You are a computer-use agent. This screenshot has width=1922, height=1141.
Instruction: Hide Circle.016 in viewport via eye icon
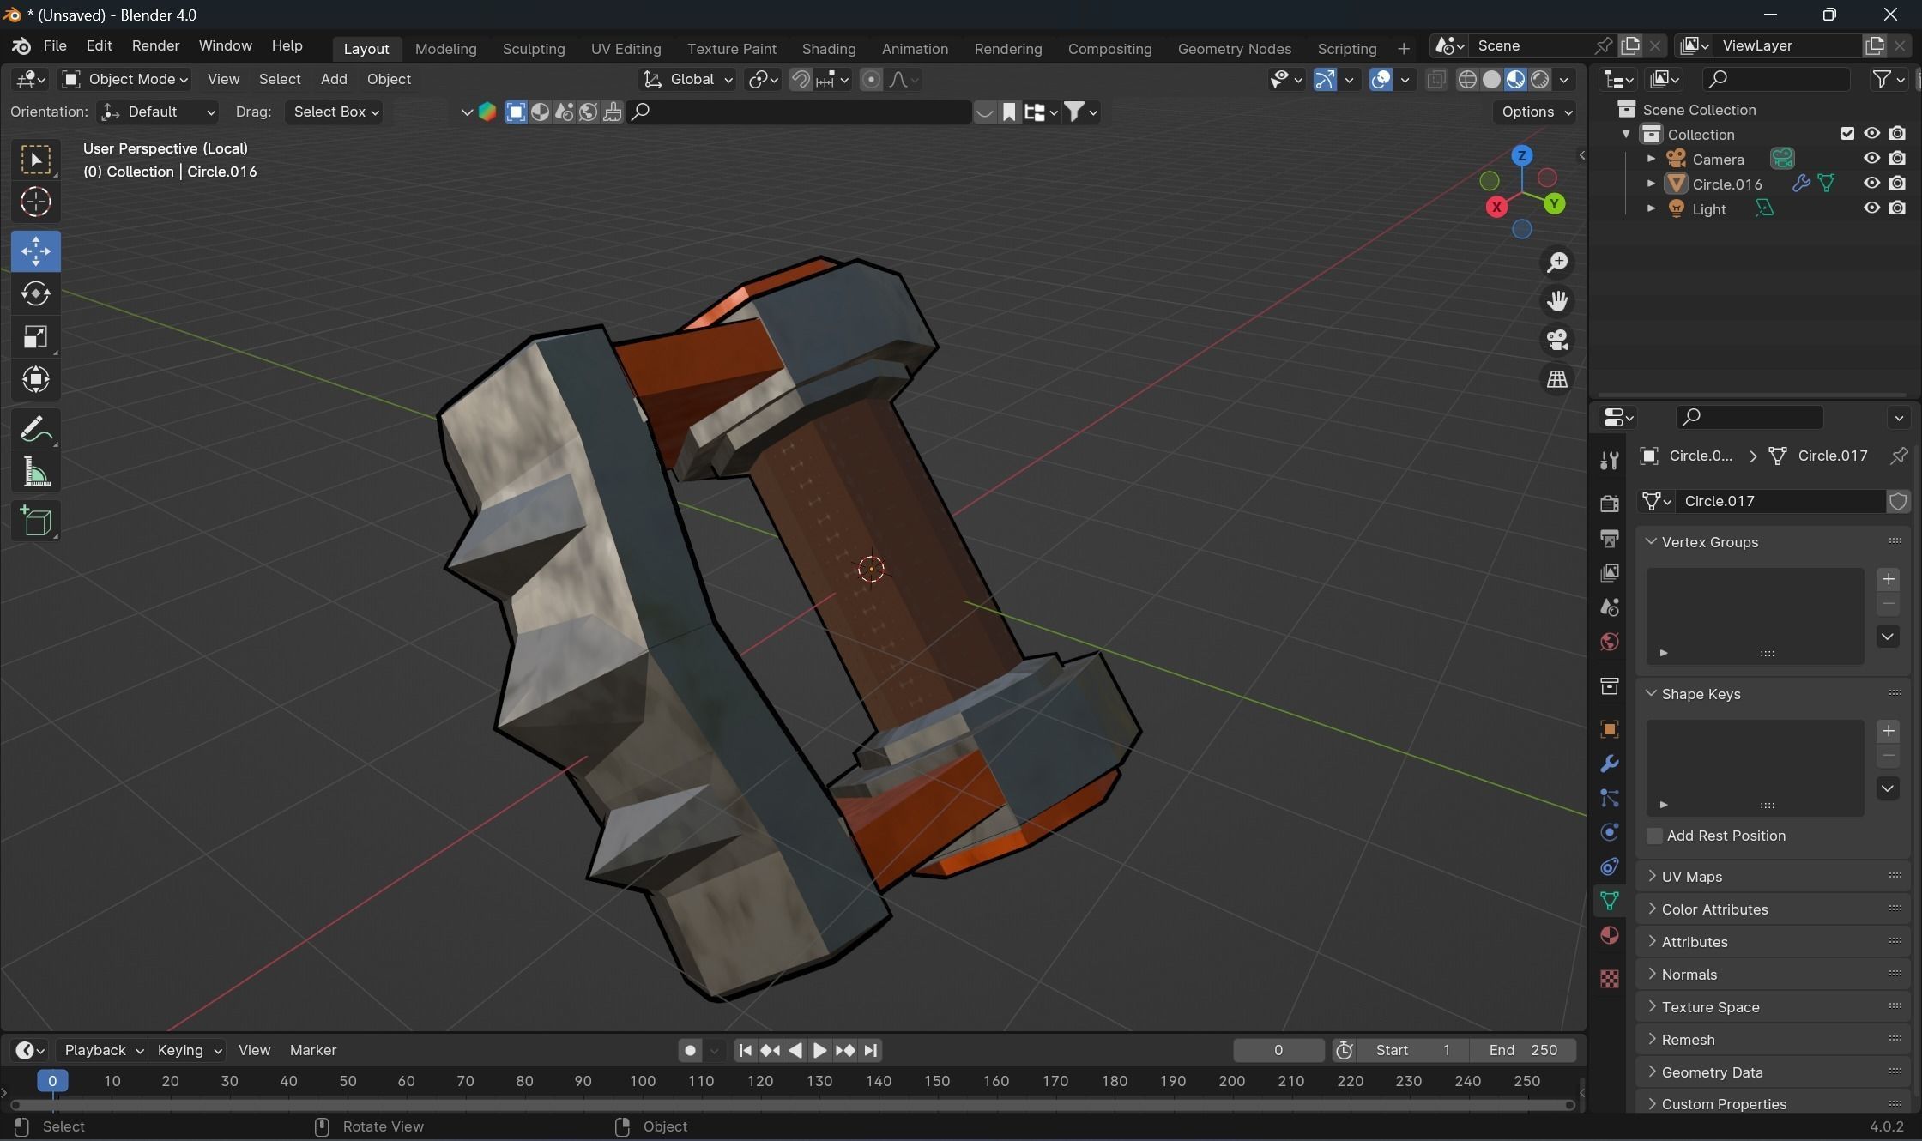[1871, 184]
